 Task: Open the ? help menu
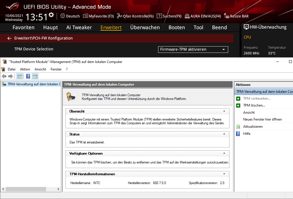[x=67, y=69]
